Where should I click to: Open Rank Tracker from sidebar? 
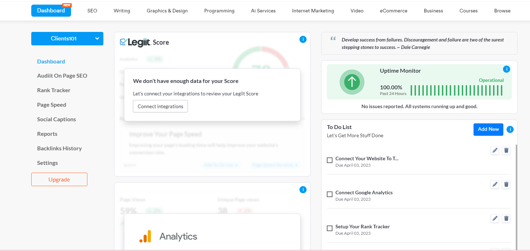tap(54, 90)
